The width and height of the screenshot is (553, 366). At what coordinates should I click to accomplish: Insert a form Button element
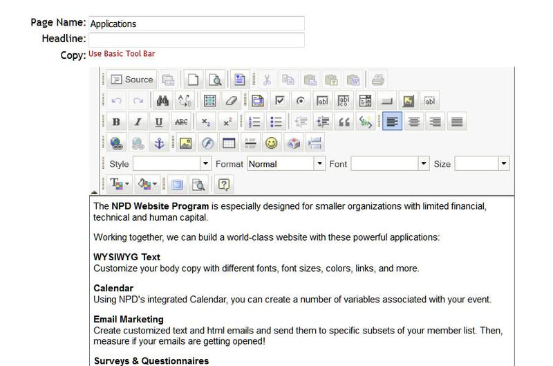tap(387, 101)
